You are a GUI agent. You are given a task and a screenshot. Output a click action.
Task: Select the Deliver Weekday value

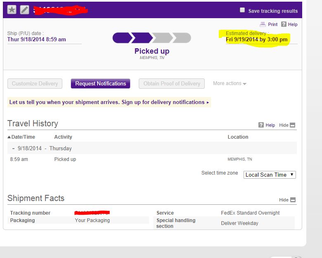point(239,223)
